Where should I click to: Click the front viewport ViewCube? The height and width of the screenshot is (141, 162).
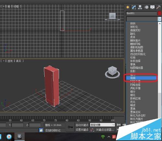point(112,17)
